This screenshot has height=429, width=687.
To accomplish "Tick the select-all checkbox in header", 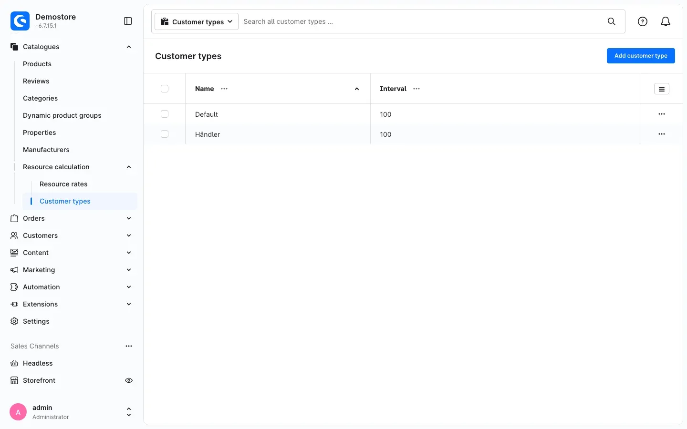I will pos(165,89).
